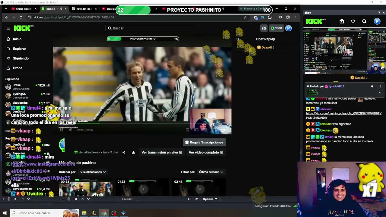Remove selected scene with trash icon
This screenshot has height=217, width=386.
(9, 199)
